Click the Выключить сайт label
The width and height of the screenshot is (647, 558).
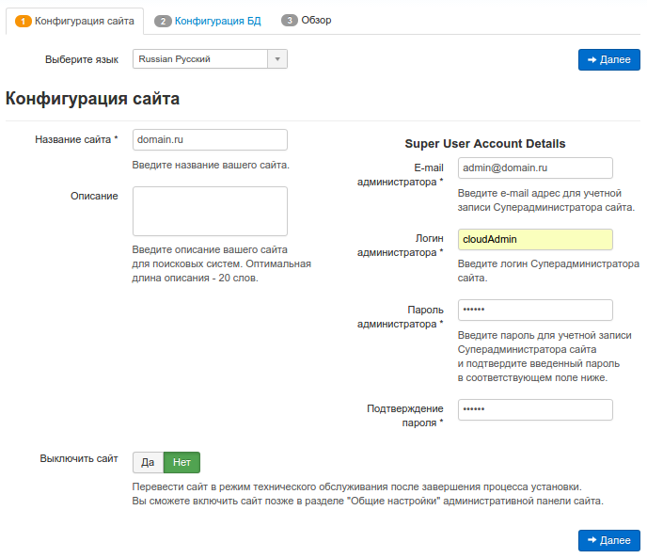[79, 459]
